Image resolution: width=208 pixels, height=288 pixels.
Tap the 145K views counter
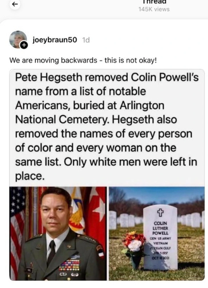(154, 9)
